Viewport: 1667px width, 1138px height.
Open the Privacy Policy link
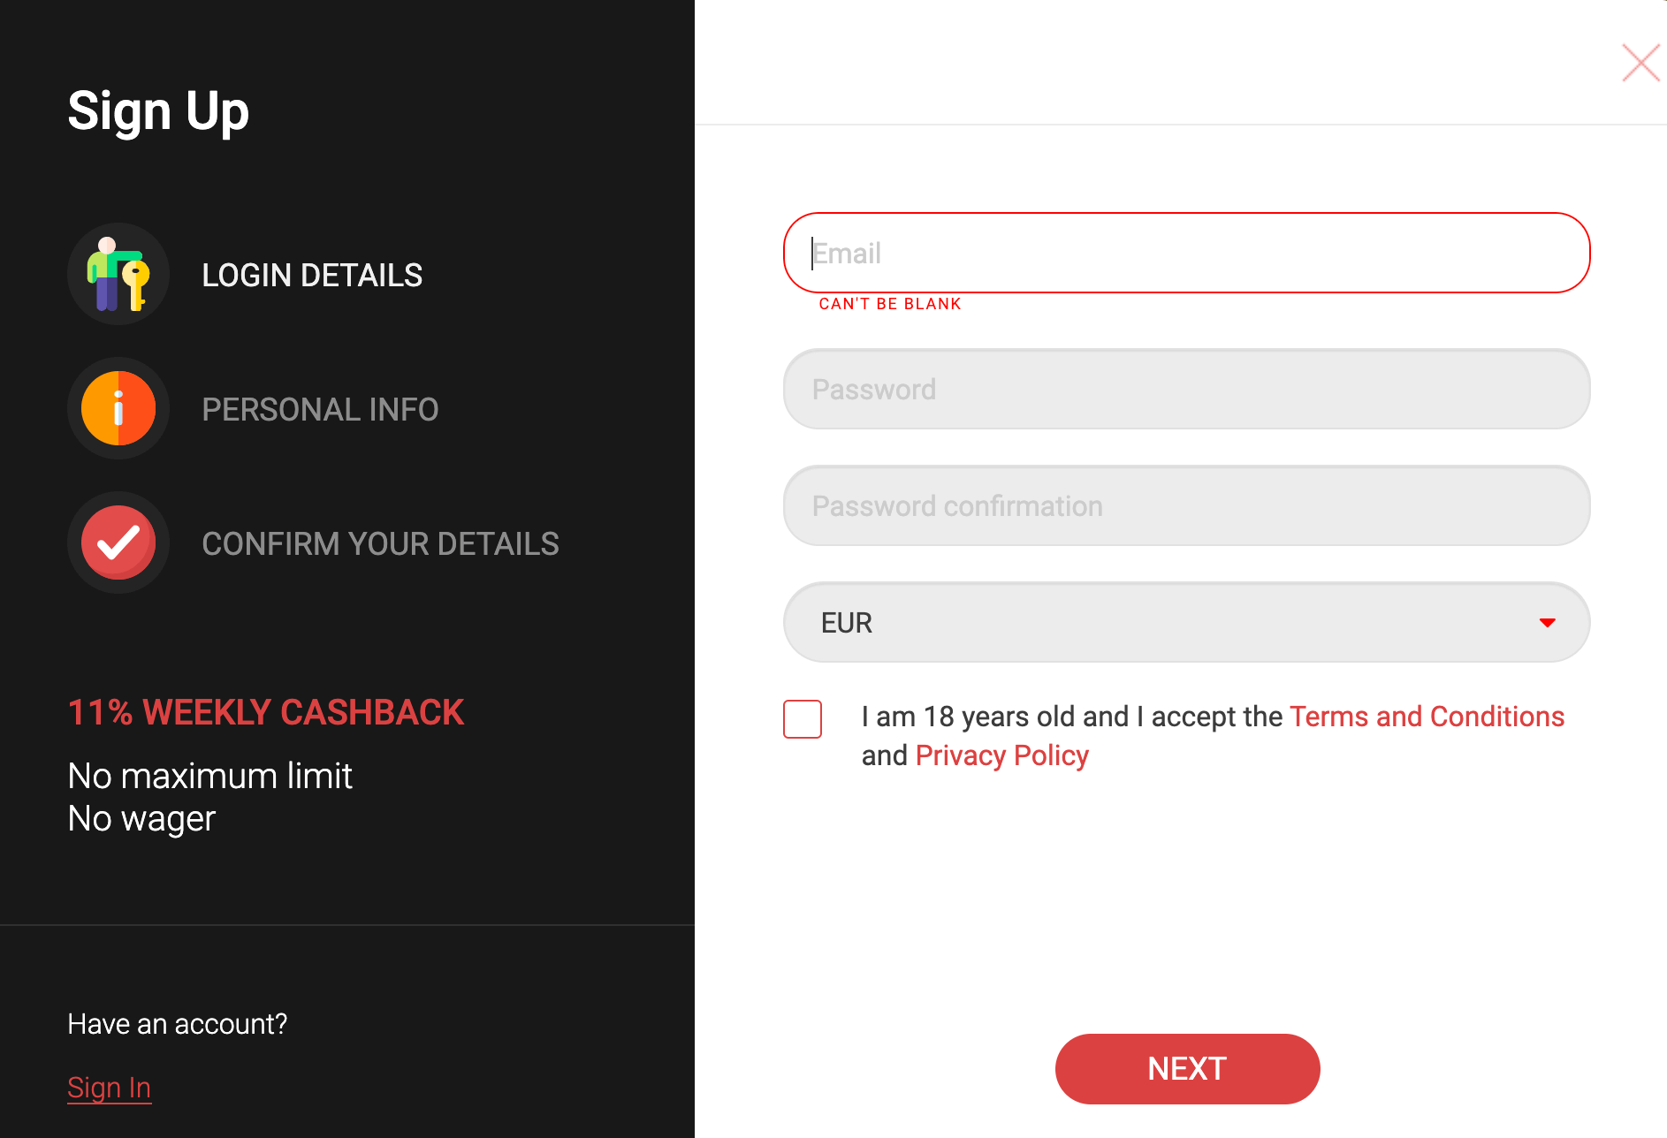(1001, 755)
